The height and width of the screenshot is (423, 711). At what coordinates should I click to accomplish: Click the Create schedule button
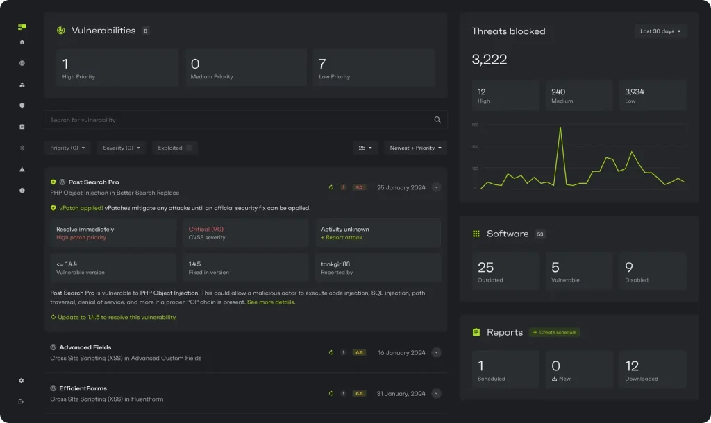(x=554, y=332)
